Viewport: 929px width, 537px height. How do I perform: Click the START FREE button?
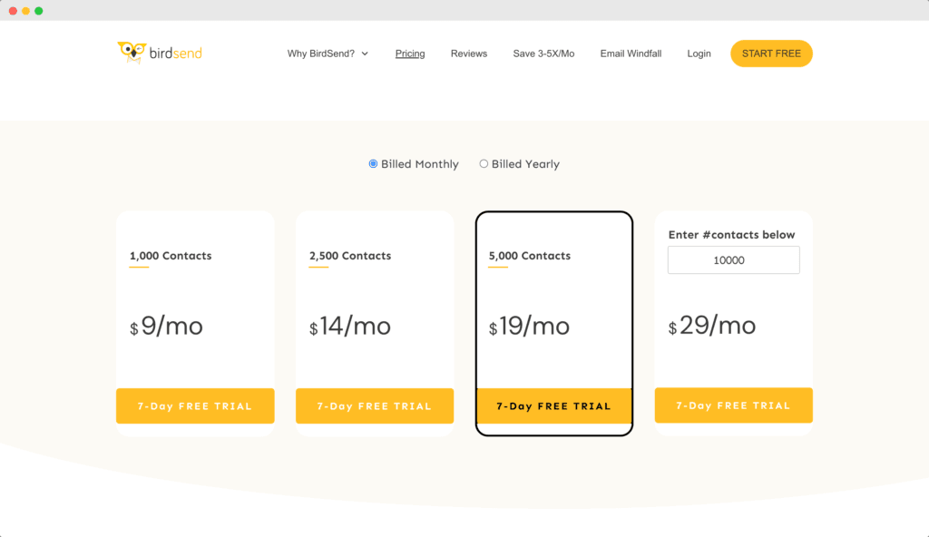pyautogui.click(x=771, y=54)
